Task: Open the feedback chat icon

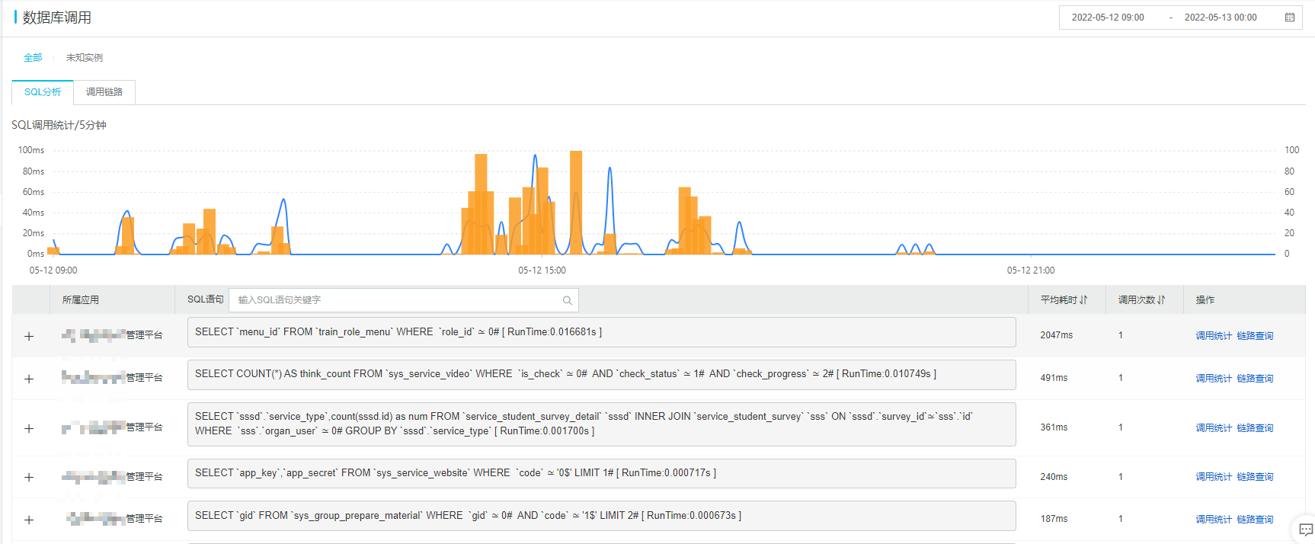Action: (1306, 530)
